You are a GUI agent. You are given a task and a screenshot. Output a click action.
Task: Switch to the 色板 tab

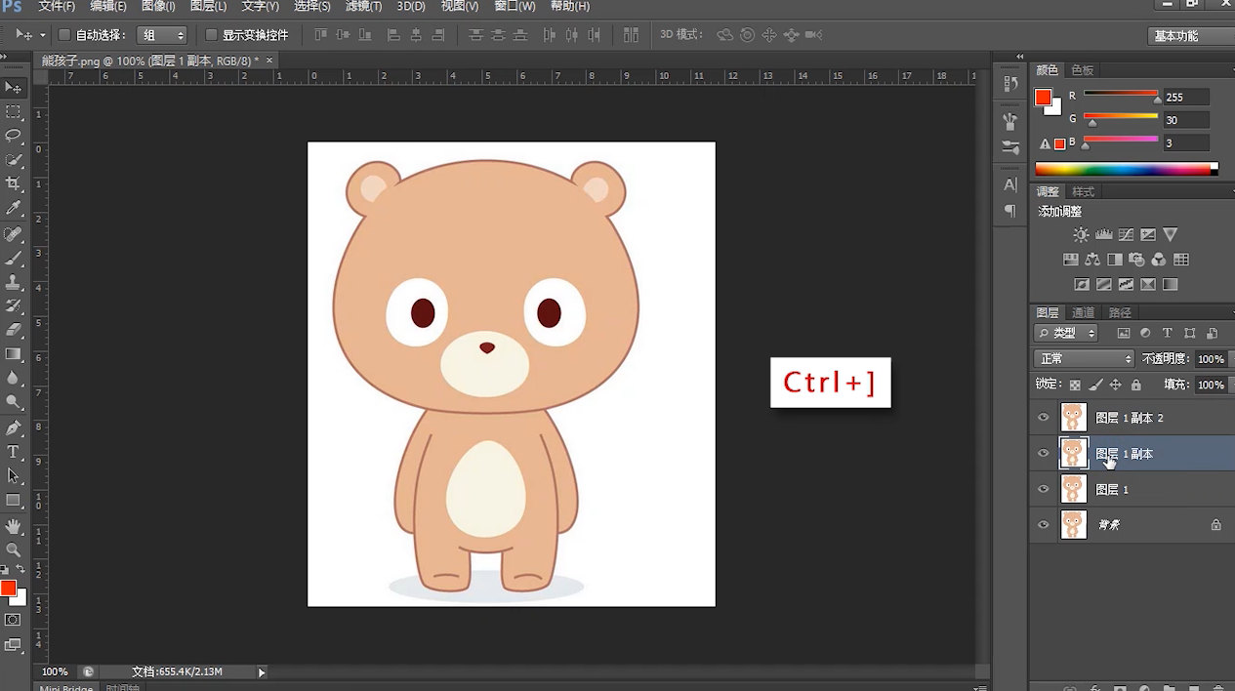pos(1082,70)
